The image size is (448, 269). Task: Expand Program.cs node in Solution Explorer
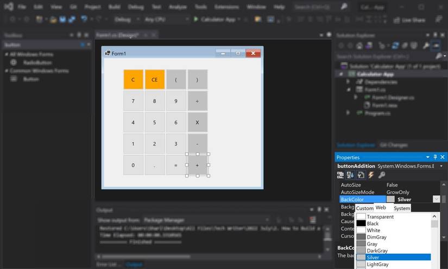tap(348, 113)
